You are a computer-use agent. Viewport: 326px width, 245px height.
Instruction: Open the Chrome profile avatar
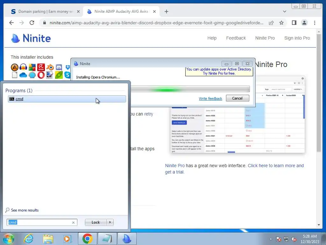click(304, 23)
